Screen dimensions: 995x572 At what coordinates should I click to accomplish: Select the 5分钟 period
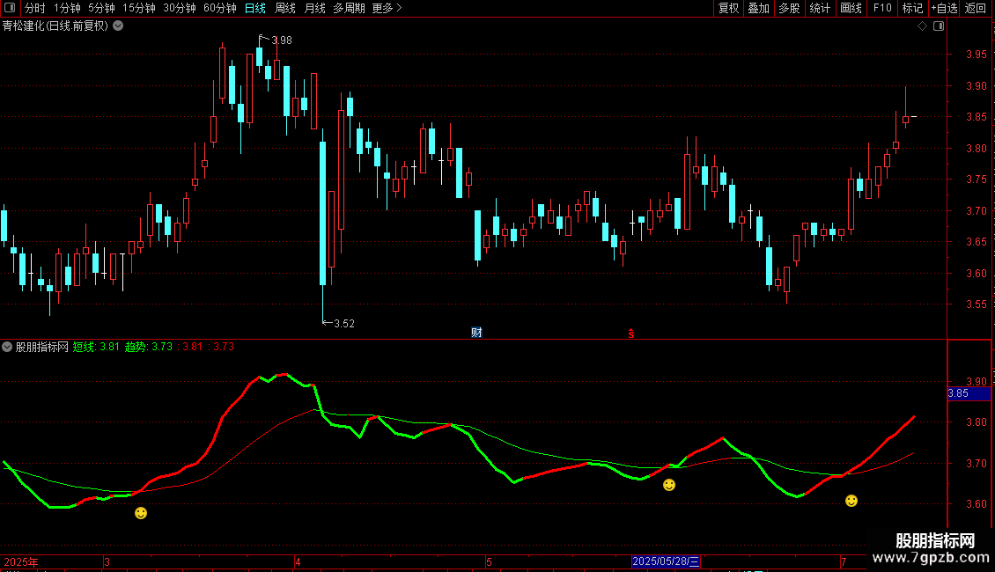[101, 8]
